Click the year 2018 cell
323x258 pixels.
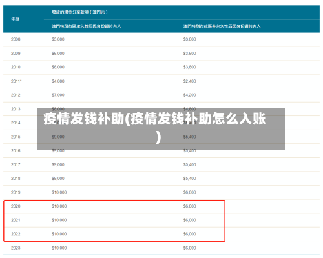[x=16, y=179]
